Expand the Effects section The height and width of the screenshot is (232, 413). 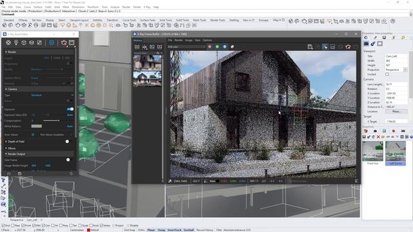coord(6,148)
